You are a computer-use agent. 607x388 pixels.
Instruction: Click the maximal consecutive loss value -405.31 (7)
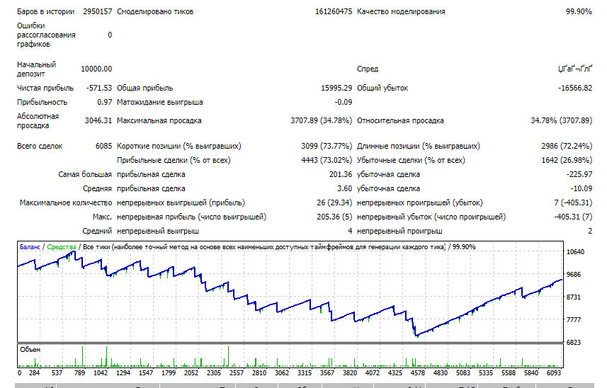click(x=573, y=217)
